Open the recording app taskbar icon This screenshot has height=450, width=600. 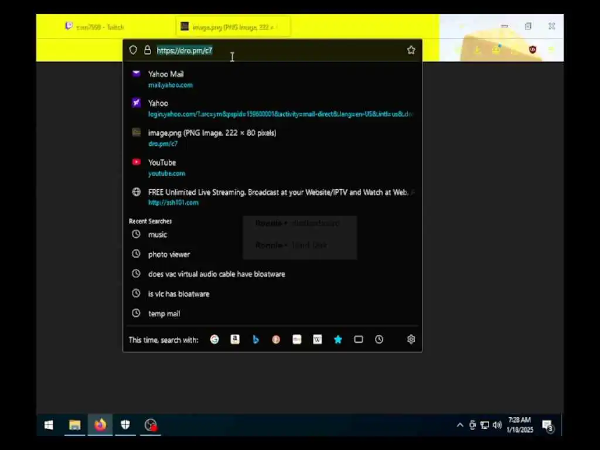coord(151,425)
